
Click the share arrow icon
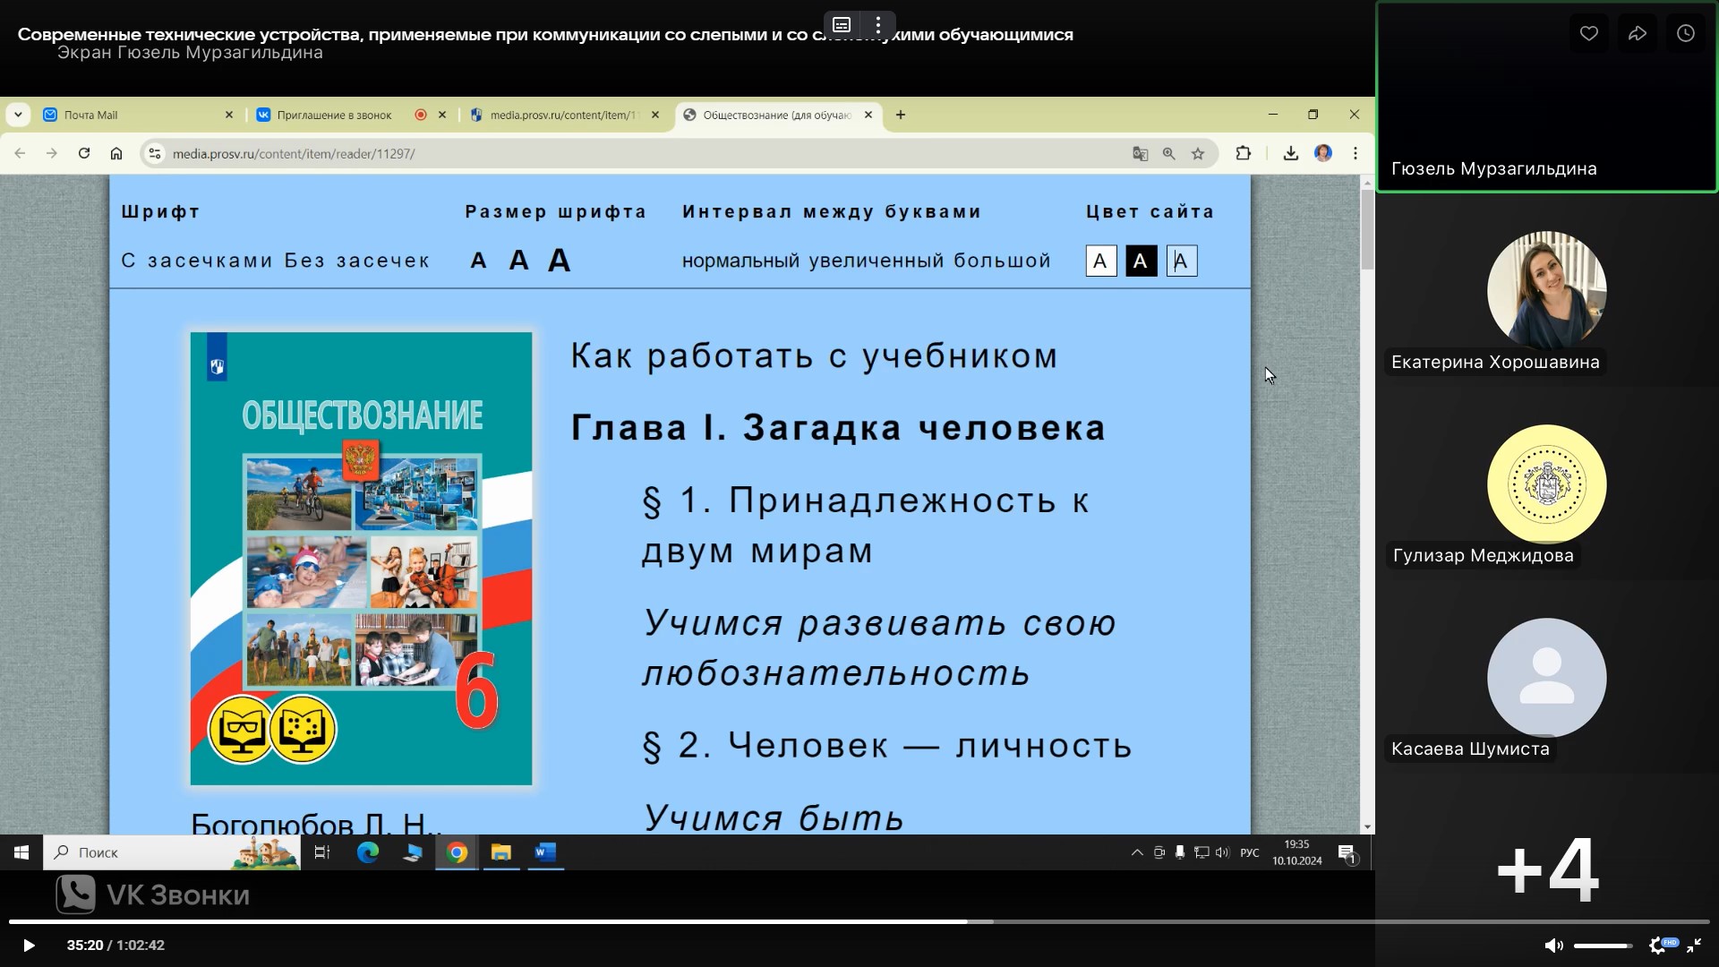click(1638, 34)
